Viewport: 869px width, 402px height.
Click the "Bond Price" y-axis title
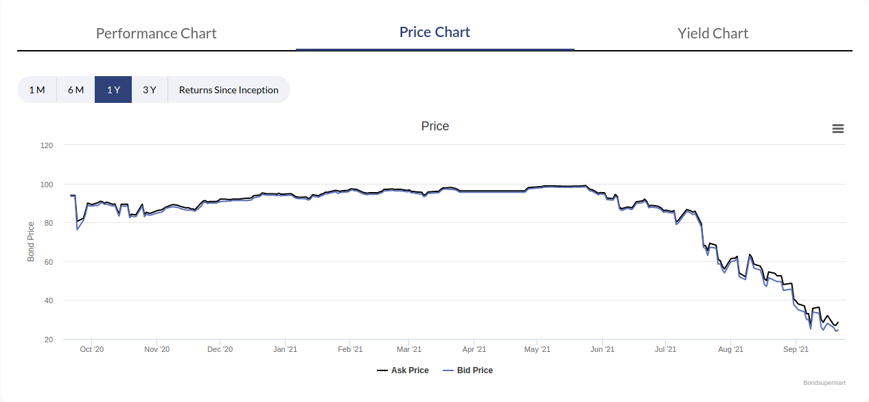(x=31, y=242)
